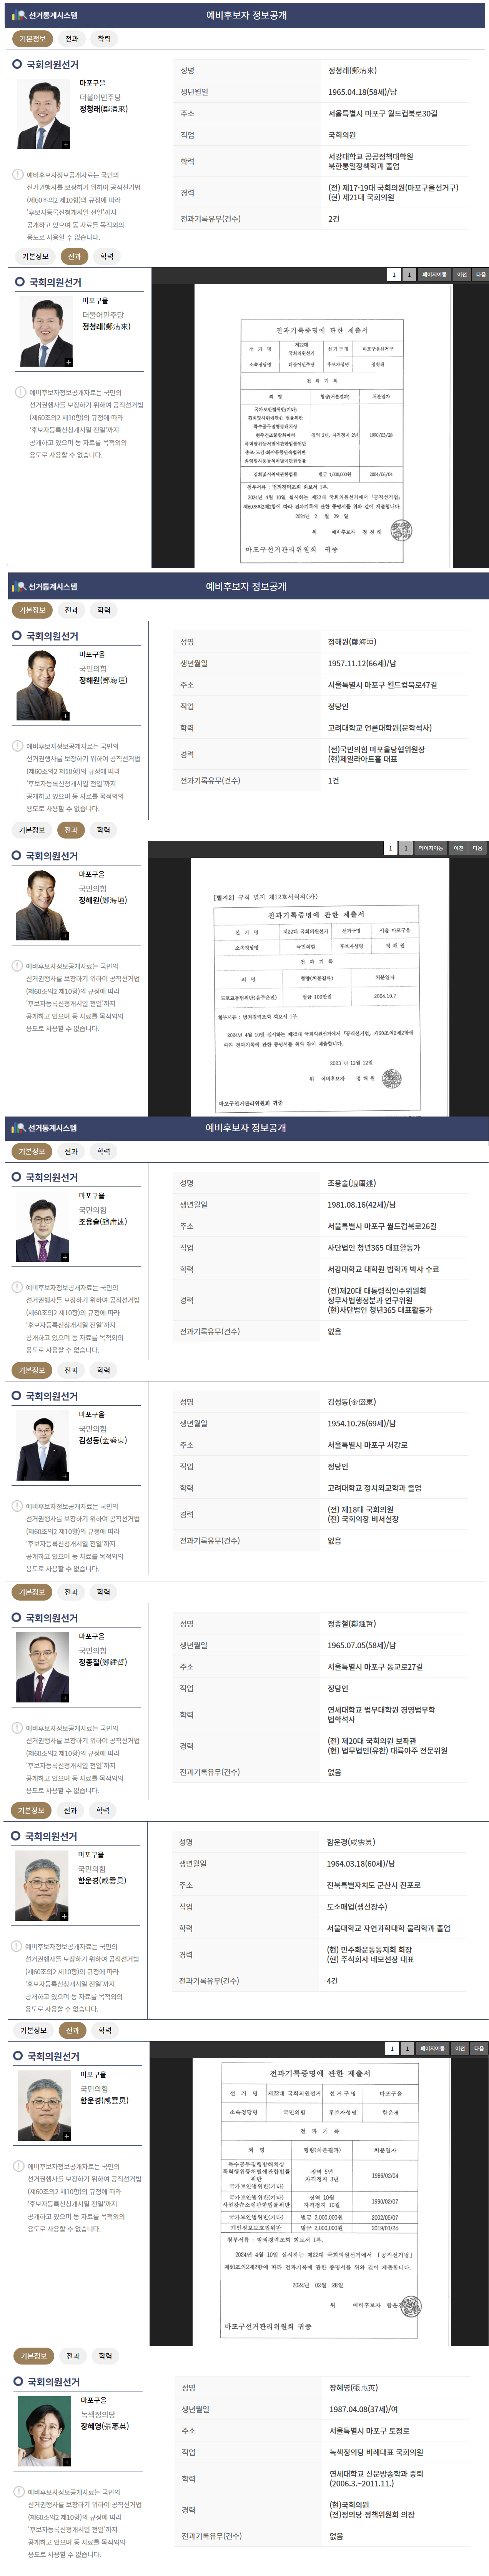This screenshot has width=489, height=2576.
Task: Click the warning icon beside 정종철's notice text
Action: 17,1727
